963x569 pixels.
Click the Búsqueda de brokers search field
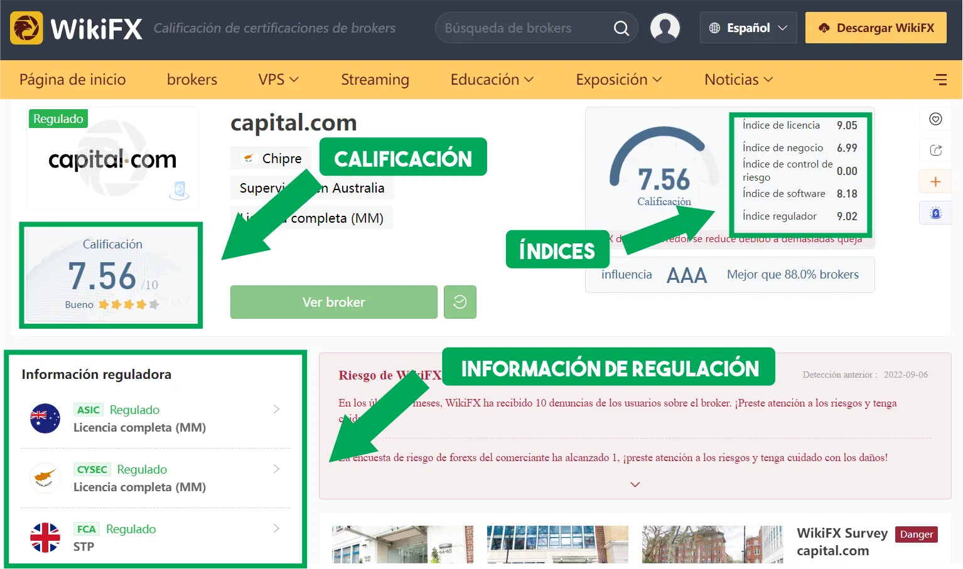pos(537,28)
